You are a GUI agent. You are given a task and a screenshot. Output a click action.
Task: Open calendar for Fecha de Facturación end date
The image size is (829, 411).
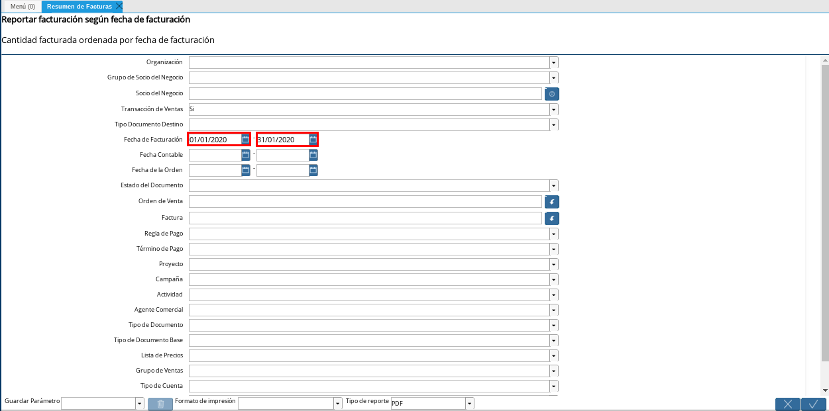pos(313,140)
